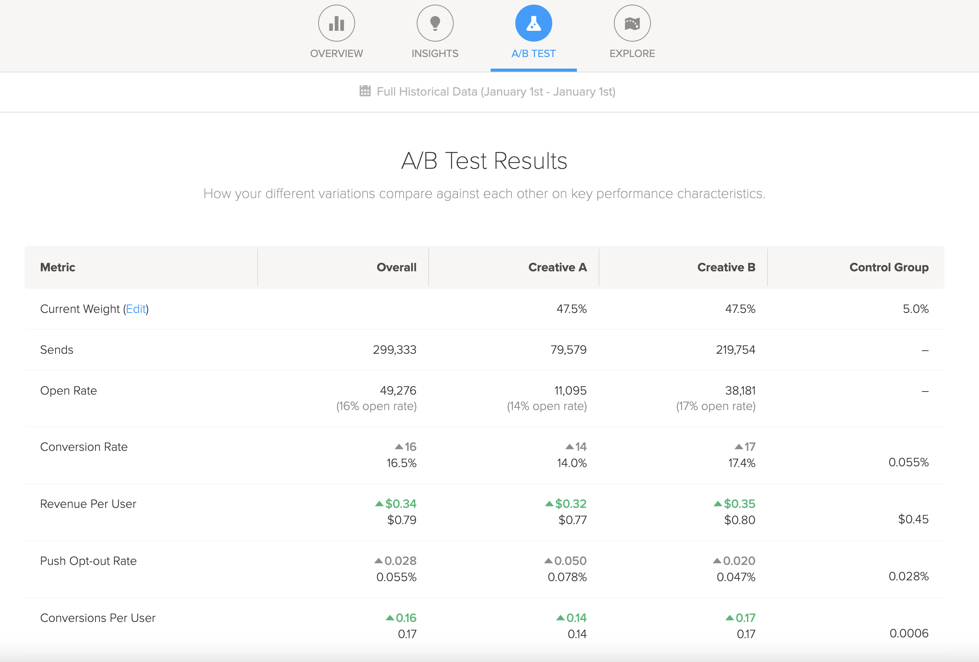Click the A/B Test flask icon
Screen dimensions: 979x662
point(533,23)
